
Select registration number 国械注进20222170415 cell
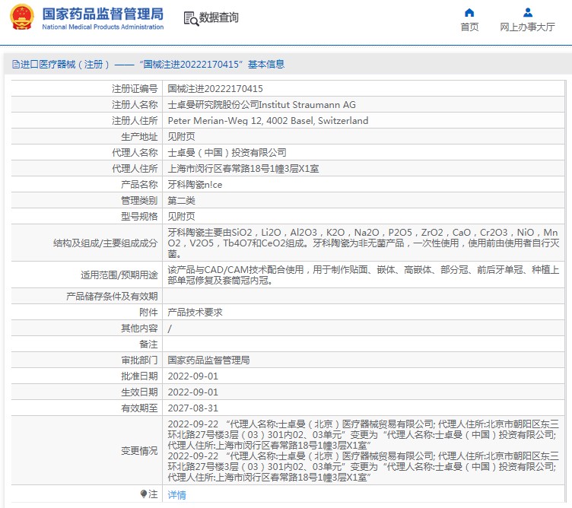coord(215,89)
